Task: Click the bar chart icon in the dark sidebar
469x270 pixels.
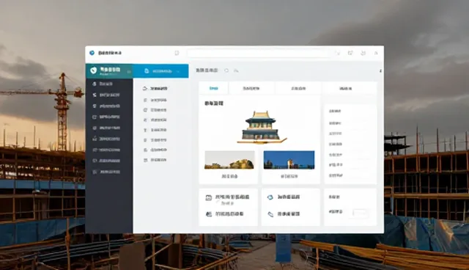Action: tap(95, 139)
